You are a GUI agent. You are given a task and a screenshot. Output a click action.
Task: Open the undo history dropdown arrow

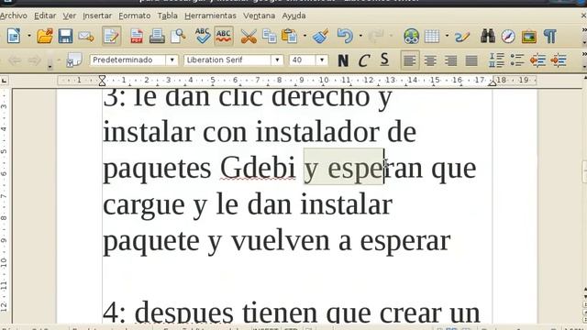click(360, 37)
